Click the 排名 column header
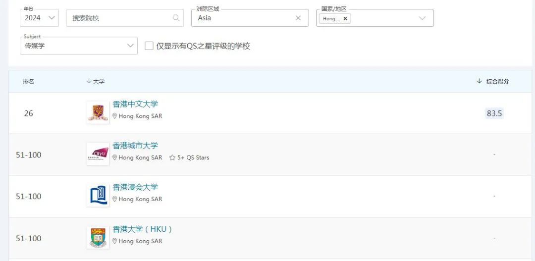This screenshot has height=261, width=535. (28, 82)
